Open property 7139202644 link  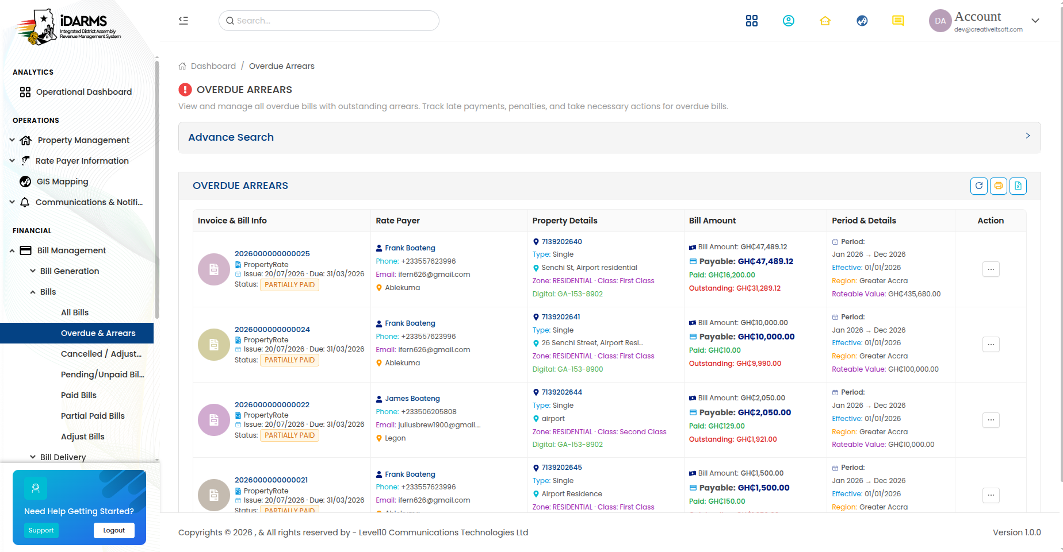(561, 392)
